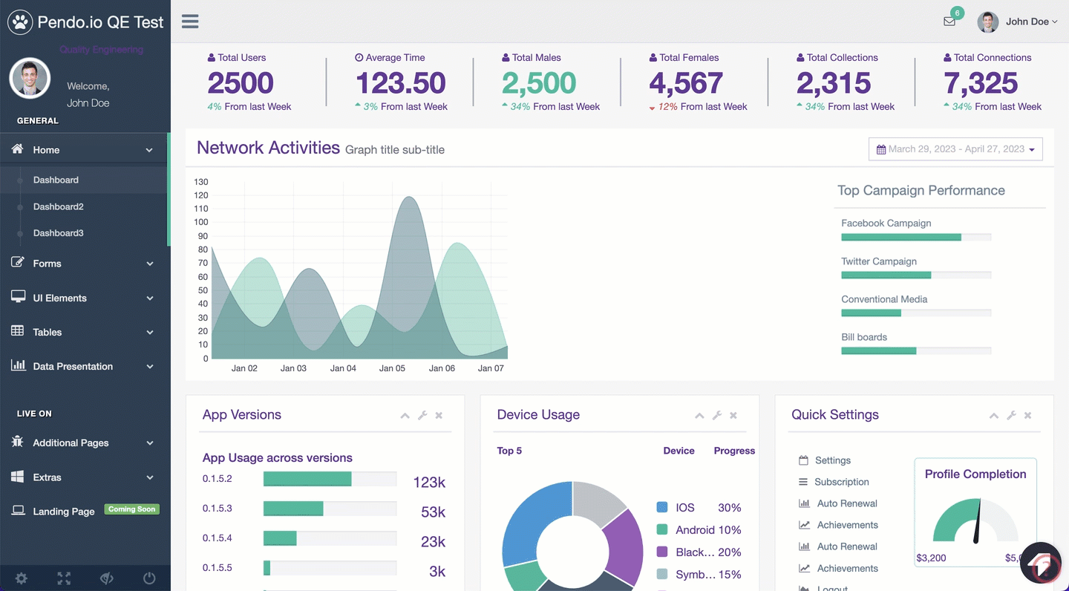The height and width of the screenshot is (591, 1069).
Task: Click the Facebook Campaign progress bar
Action: tap(916, 238)
